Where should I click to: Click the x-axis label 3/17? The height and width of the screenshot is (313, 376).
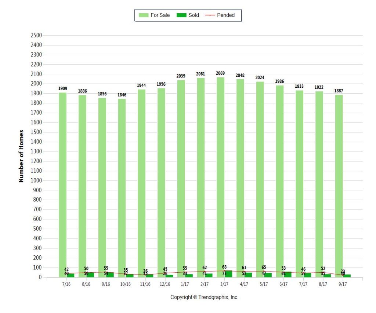[224, 284]
